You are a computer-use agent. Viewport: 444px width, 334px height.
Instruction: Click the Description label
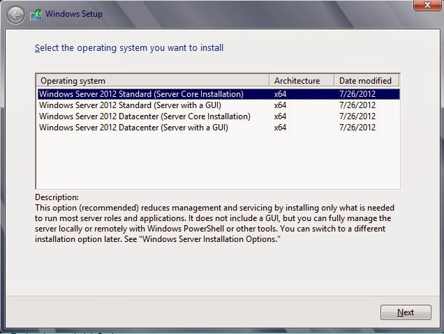click(x=57, y=197)
